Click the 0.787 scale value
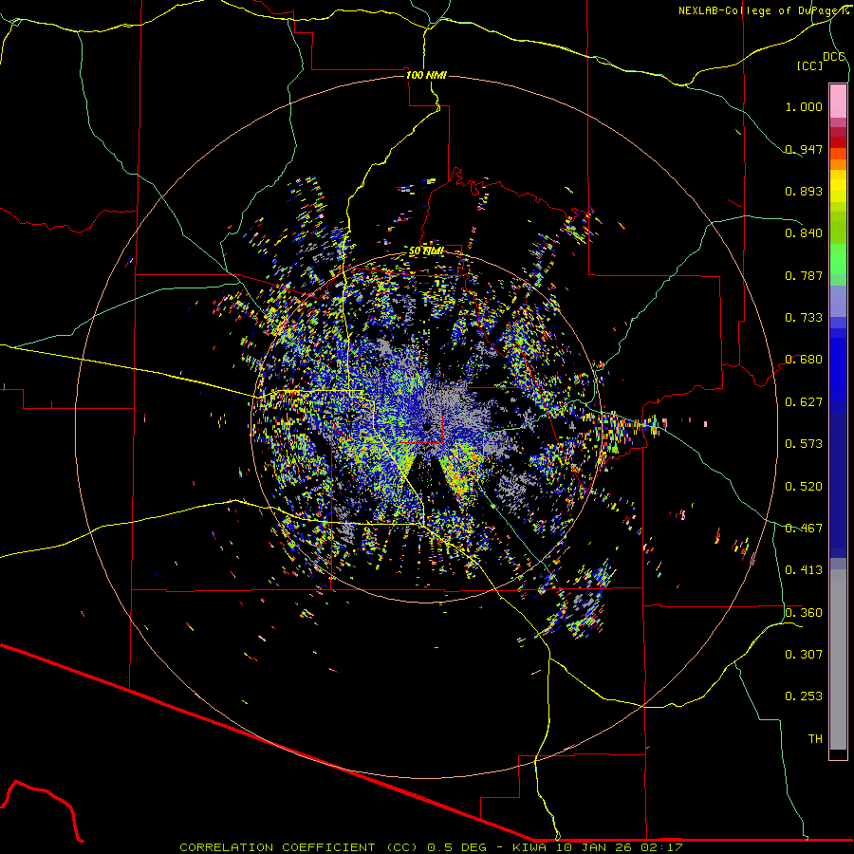 [804, 275]
